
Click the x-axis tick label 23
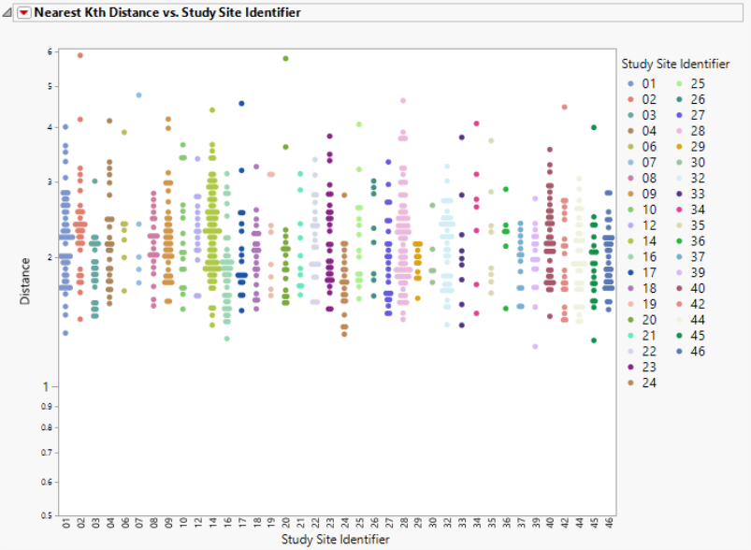coord(330,523)
